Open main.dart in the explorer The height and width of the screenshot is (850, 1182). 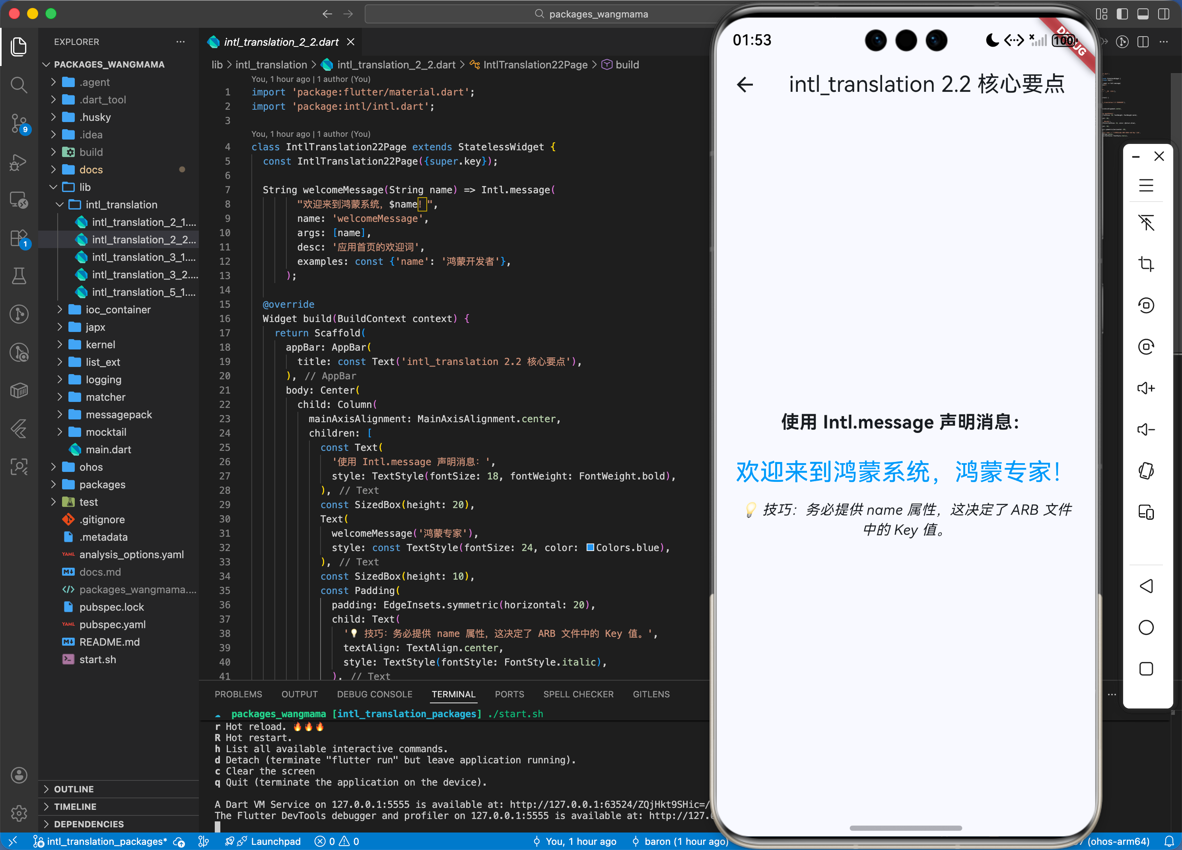pyautogui.click(x=119, y=450)
